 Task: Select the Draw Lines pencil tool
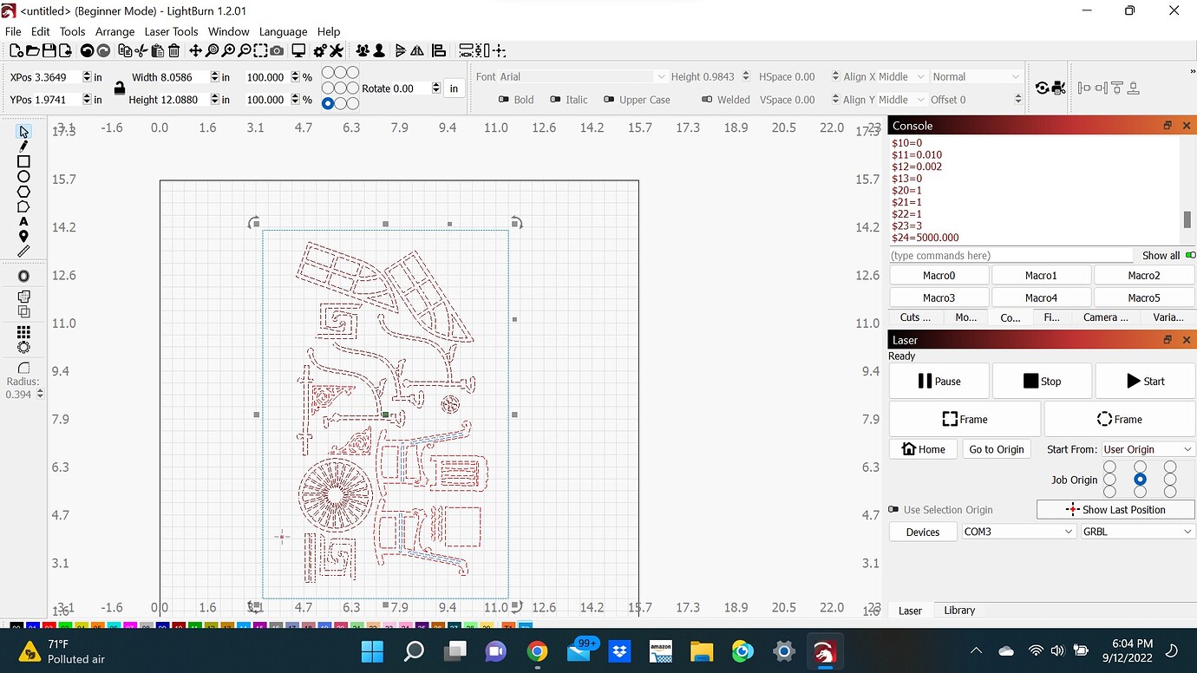[23, 146]
